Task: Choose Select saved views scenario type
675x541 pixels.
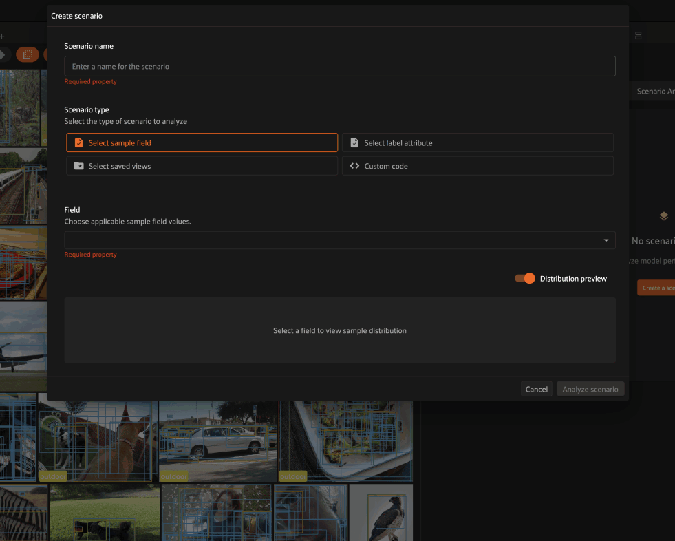Action: tap(202, 166)
